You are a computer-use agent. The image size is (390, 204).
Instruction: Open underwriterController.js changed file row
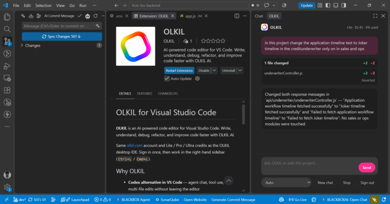[319, 73]
